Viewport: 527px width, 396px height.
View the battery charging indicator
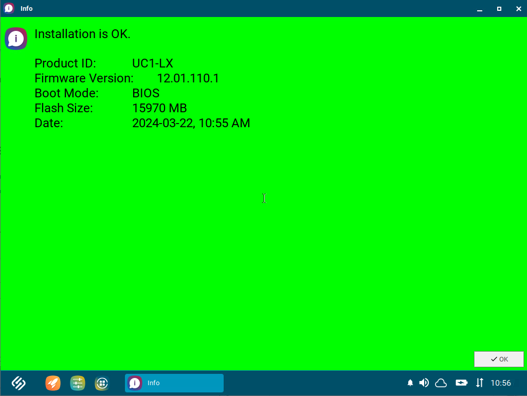pos(461,383)
